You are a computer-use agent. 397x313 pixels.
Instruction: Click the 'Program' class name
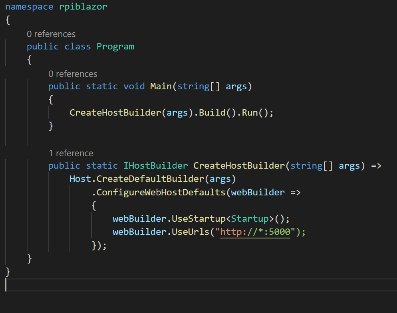pos(115,47)
